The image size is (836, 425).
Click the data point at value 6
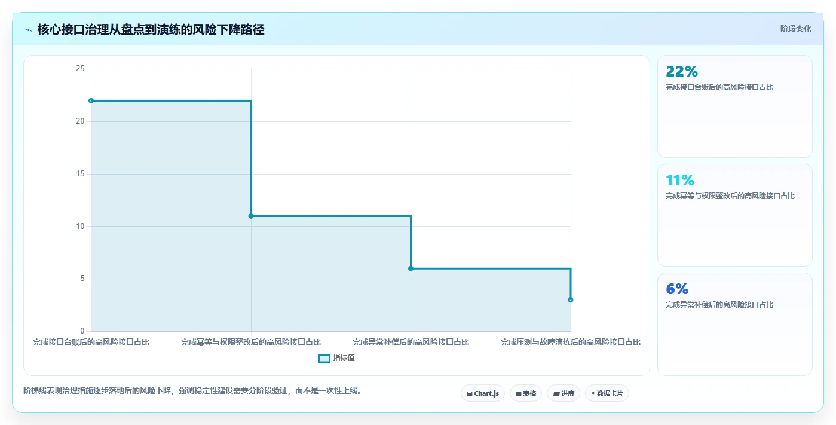411,268
